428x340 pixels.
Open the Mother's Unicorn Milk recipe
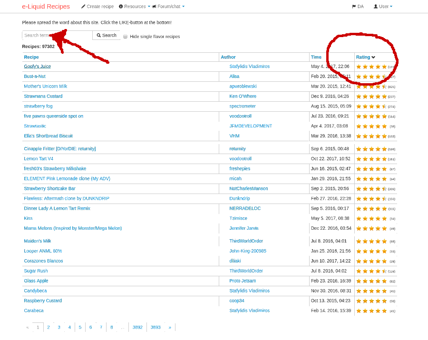[x=45, y=86]
